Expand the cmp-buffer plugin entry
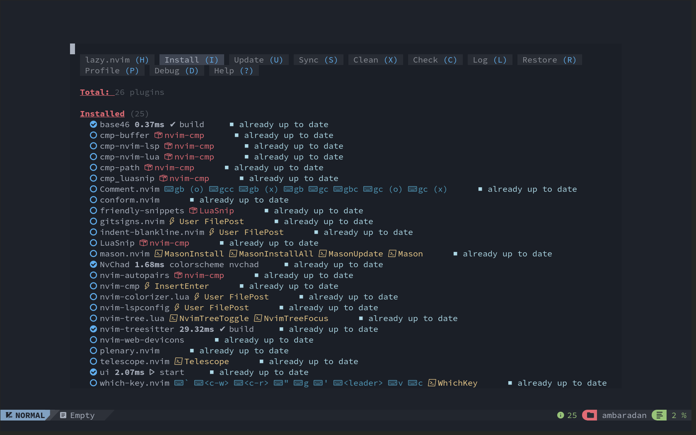This screenshot has width=696, height=435. click(125, 135)
